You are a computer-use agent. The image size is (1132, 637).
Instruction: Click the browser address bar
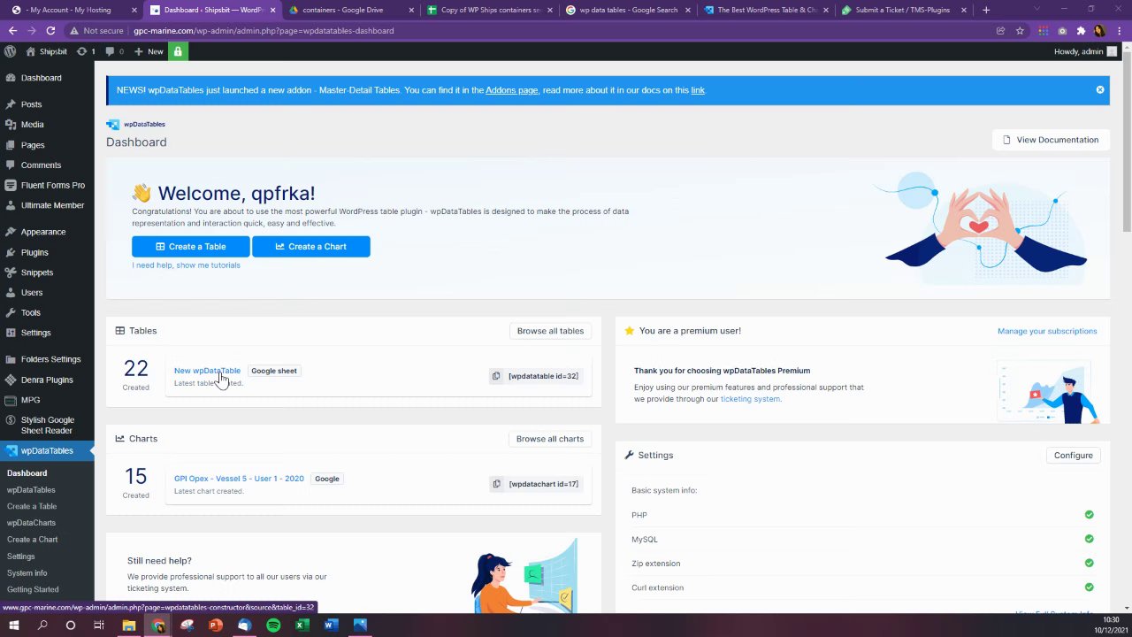(x=557, y=30)
